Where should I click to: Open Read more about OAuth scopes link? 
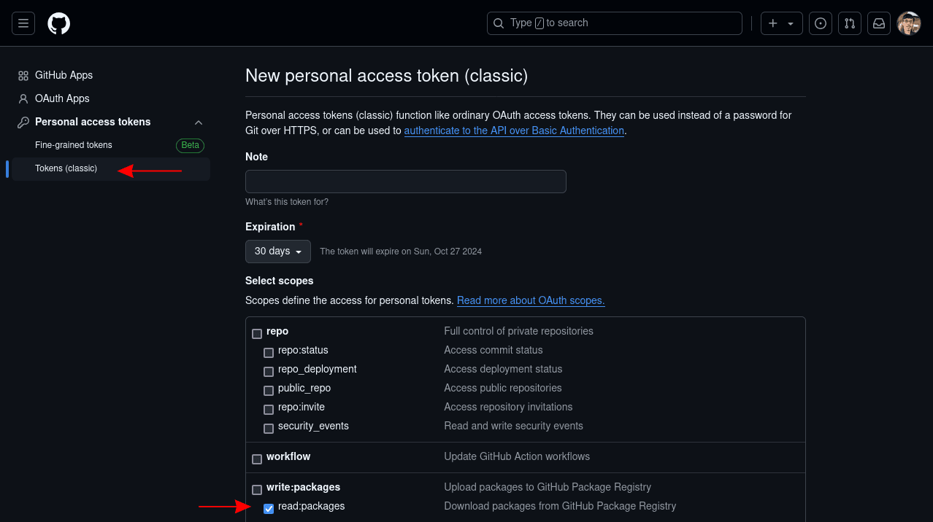(531, 300)
